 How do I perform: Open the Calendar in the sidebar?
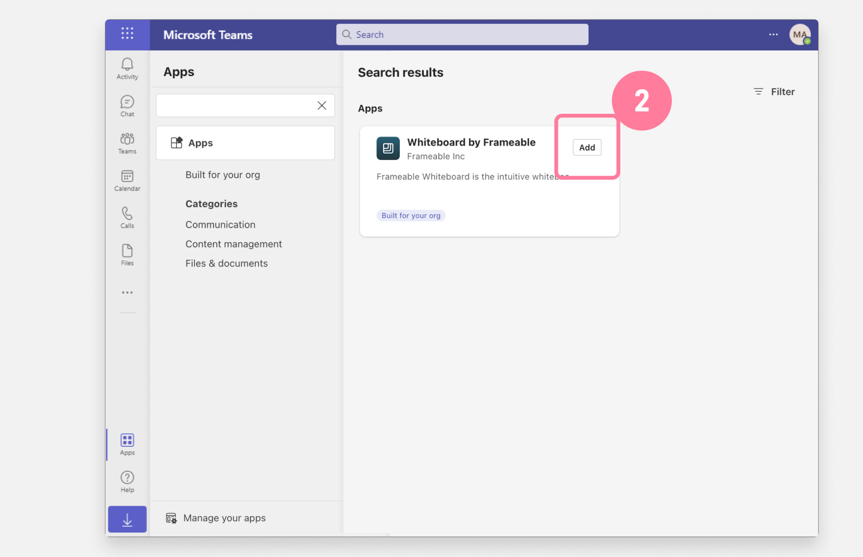127,180
